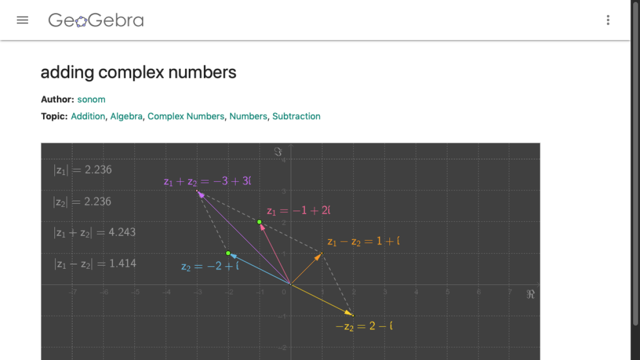The width and height of the screenshot is (640, 360).
Task: Open the author link sonom
Action: pos(91,99)
